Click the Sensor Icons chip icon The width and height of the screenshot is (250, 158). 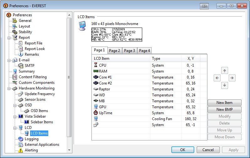[21, 100]
